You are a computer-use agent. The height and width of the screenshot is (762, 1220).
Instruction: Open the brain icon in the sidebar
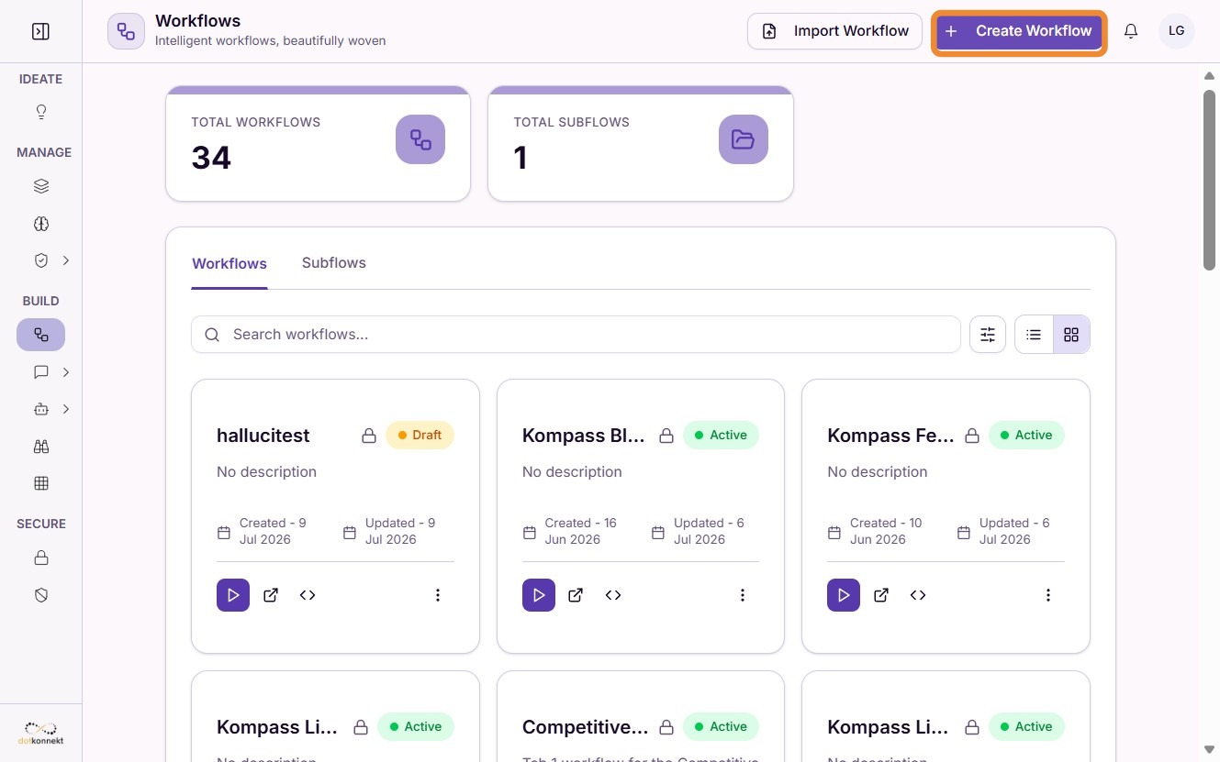point(40,224)
